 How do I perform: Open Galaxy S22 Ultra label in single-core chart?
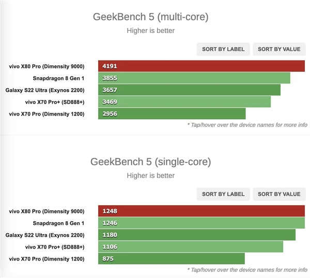tap(45, 235)
